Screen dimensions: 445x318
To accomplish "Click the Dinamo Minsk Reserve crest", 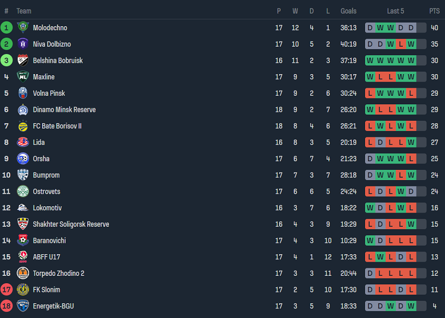I will pyautogui.click(x=23, y=109).
